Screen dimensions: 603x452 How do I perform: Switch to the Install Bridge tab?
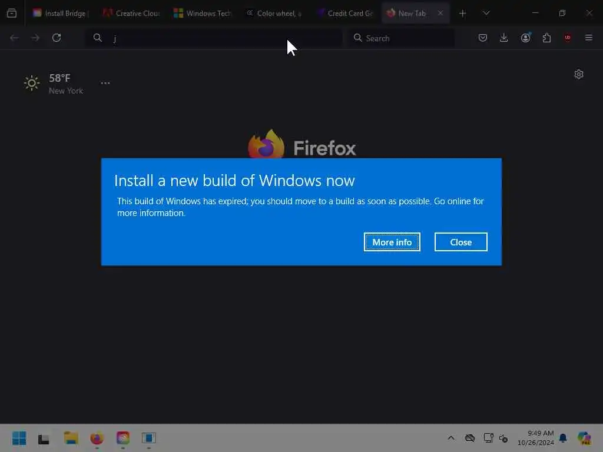pos(61,14)
